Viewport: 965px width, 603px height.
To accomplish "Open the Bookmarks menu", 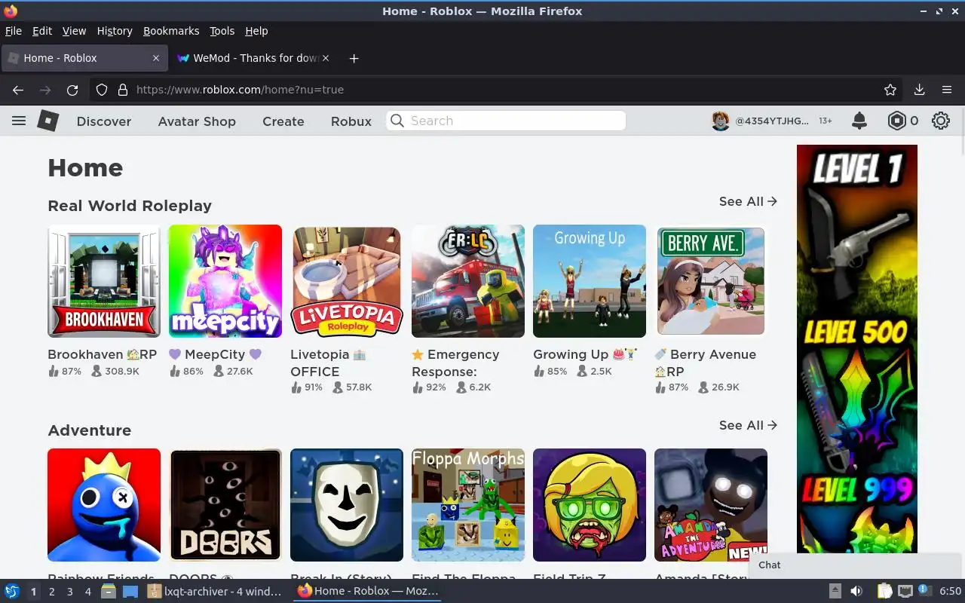I will coord(171,31).
